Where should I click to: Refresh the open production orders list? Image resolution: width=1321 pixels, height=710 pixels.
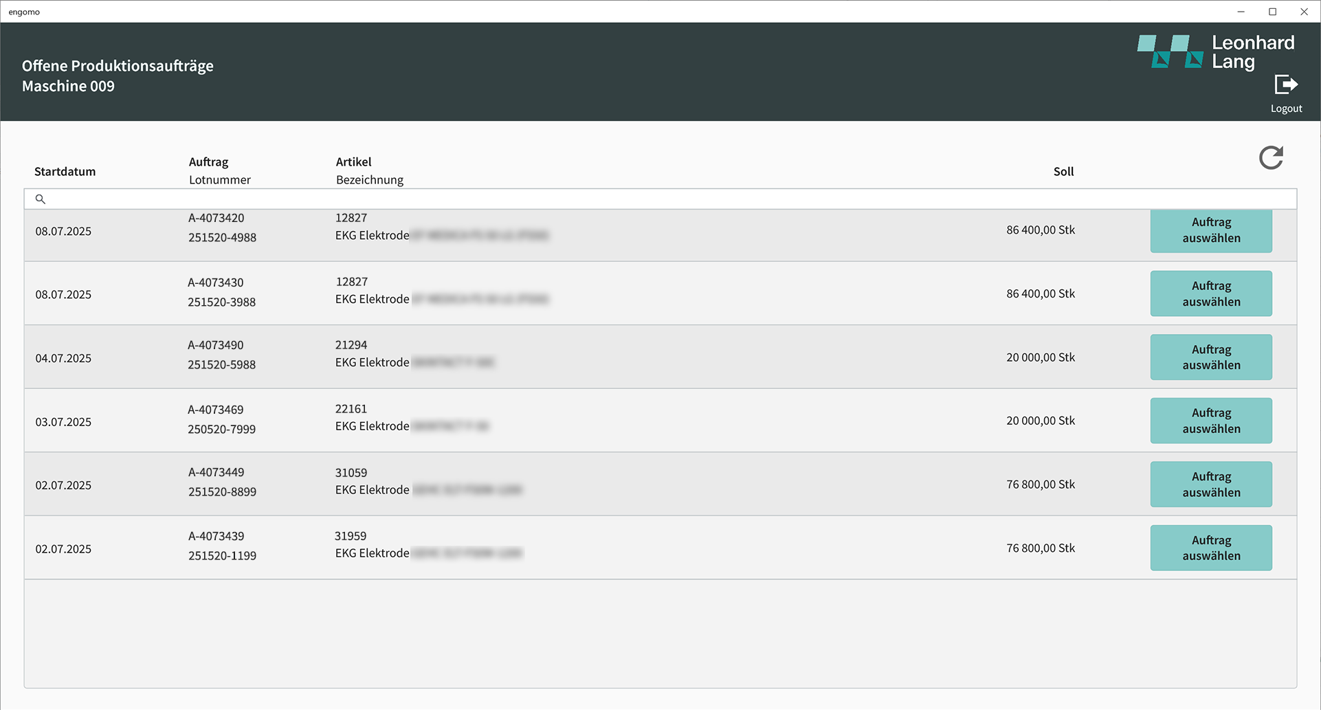pyautogui.click(x=1271, y=157)
